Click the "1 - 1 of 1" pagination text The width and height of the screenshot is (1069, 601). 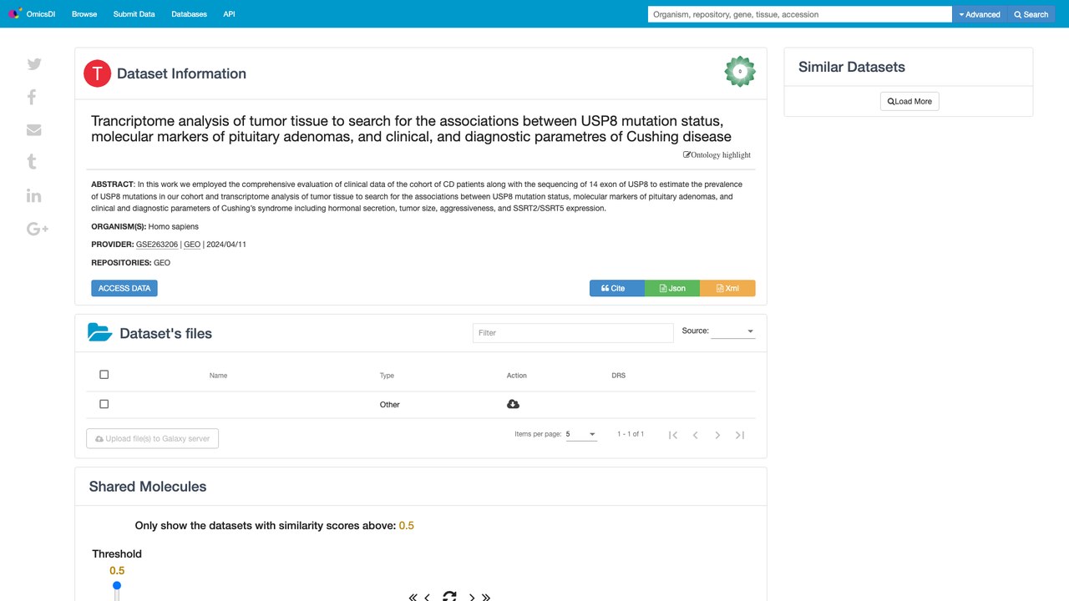click(631, 434)
